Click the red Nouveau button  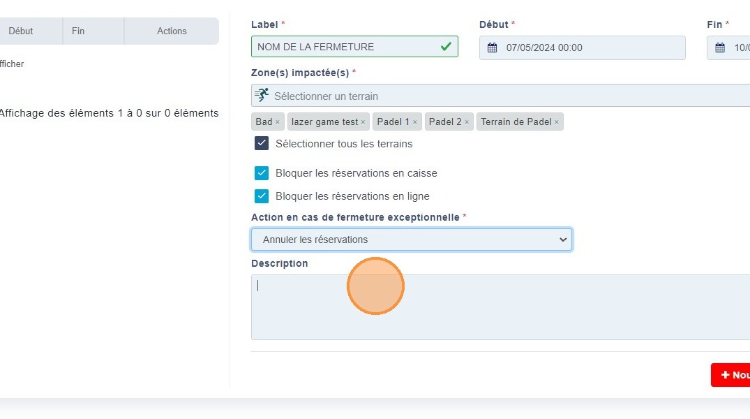point(731,375)
